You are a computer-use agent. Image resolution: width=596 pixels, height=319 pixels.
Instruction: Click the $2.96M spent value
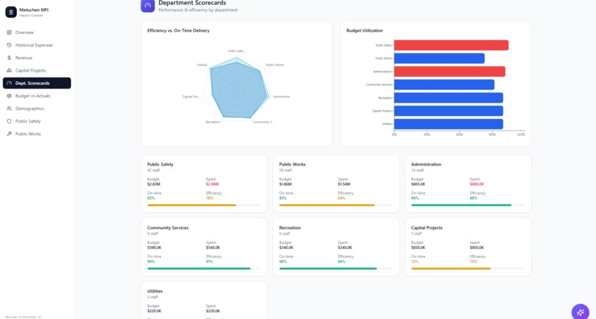coord(212,184)
